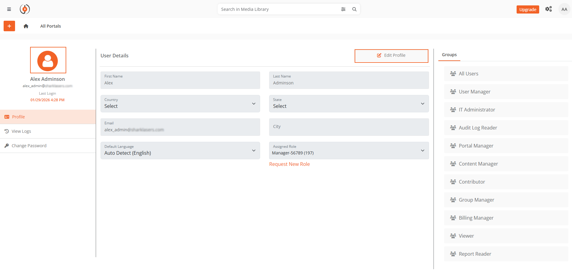Open the hamburger navigation menu
The width and height of the screenshot is (572, 274).
[9, 9]
